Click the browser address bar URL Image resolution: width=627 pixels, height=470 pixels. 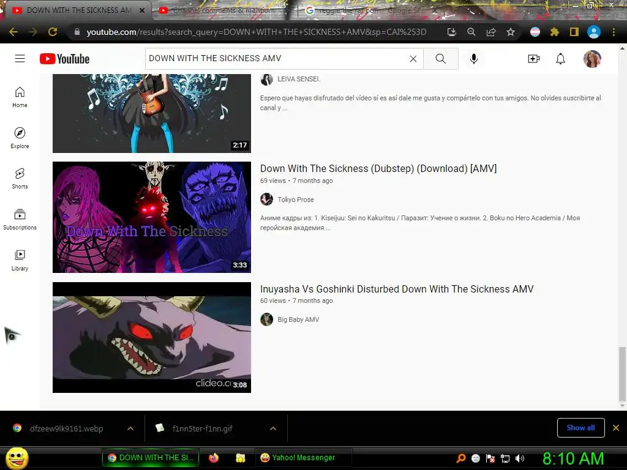pyautogui.click(x=257, y=32)
